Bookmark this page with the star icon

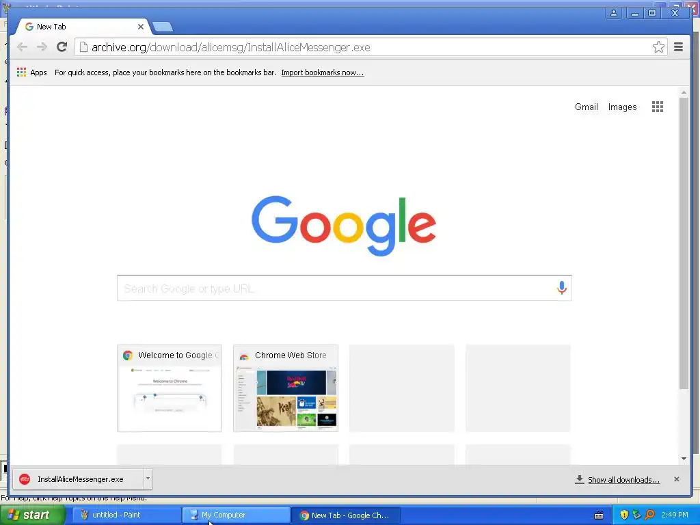click(x=658, y=47)
